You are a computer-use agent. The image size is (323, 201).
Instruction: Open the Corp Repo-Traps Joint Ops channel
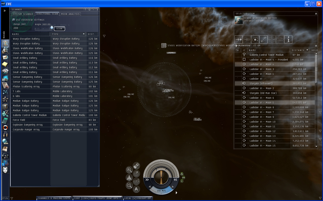coord(97,198)
